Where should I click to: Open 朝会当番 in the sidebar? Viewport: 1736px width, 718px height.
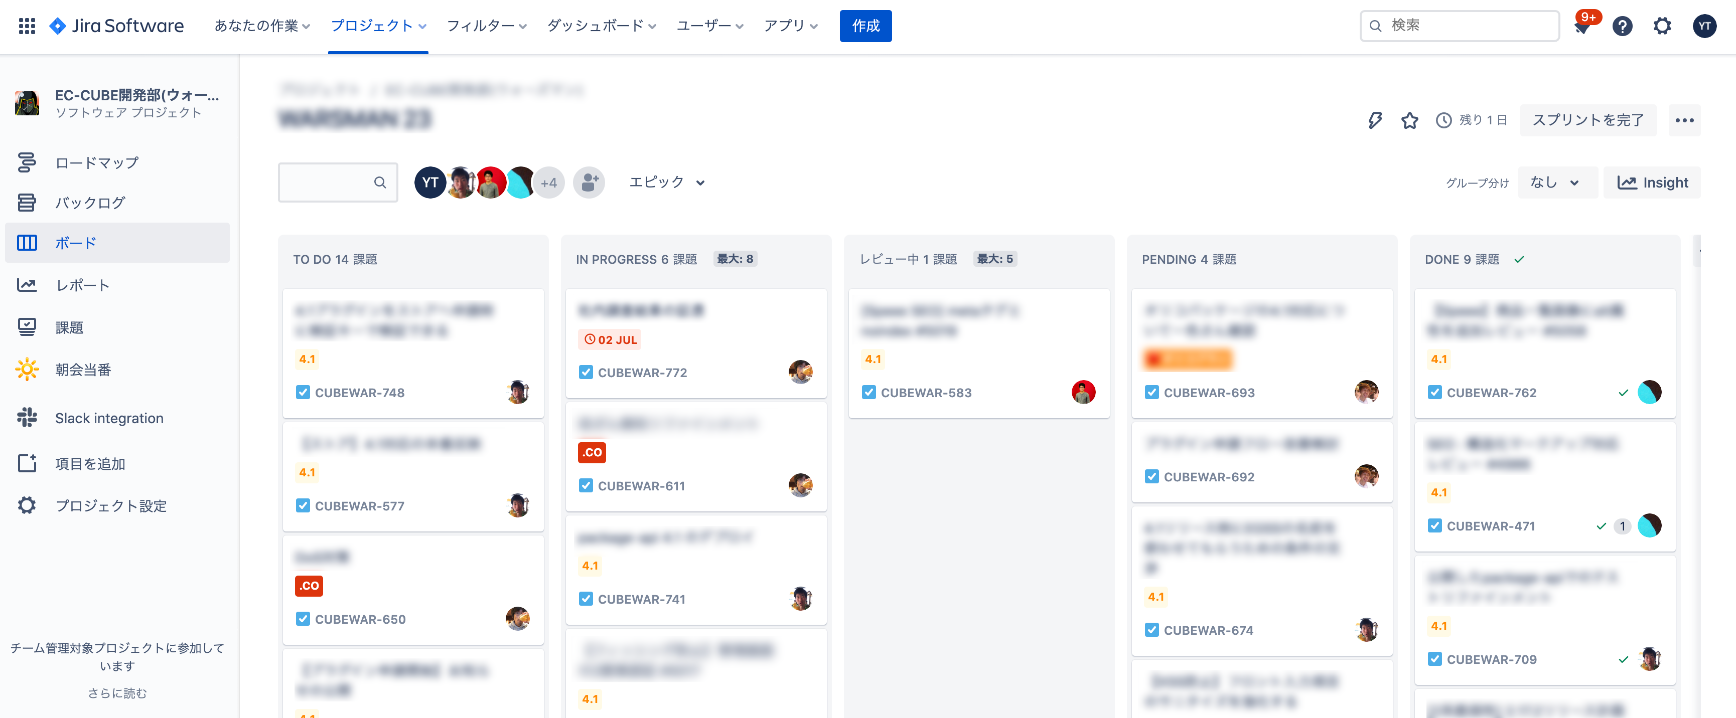tap(117, 370)
